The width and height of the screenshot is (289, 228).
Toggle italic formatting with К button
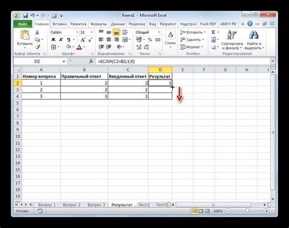[x=61, y=40]
